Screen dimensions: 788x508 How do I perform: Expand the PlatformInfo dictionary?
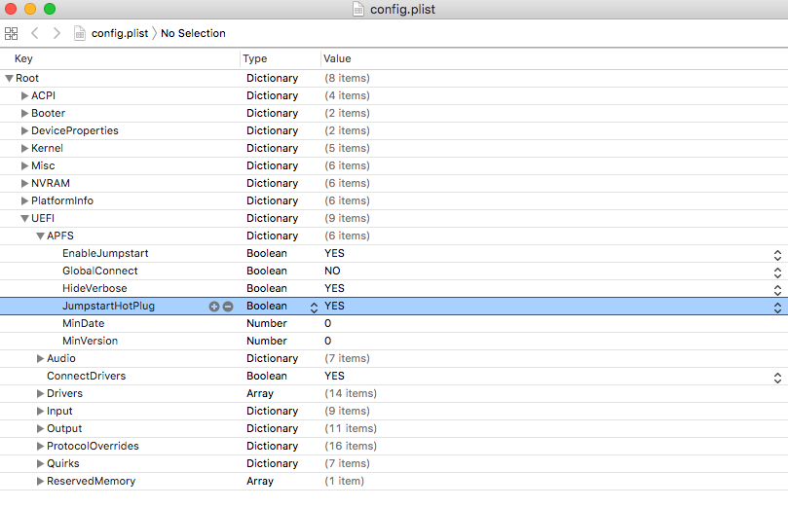24,200
